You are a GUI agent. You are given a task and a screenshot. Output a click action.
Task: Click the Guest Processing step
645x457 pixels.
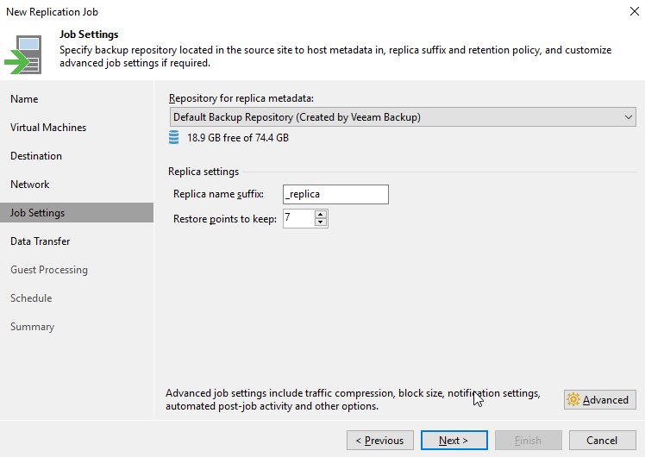point(49,270)
